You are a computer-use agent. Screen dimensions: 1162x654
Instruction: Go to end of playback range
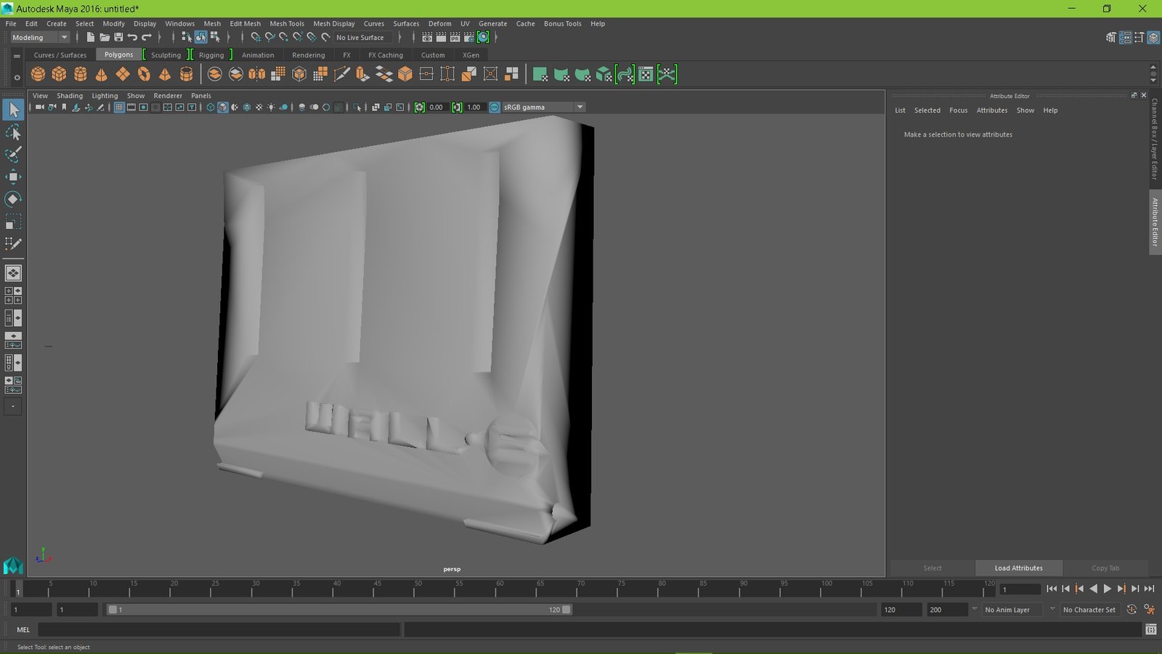point(1149,589)
